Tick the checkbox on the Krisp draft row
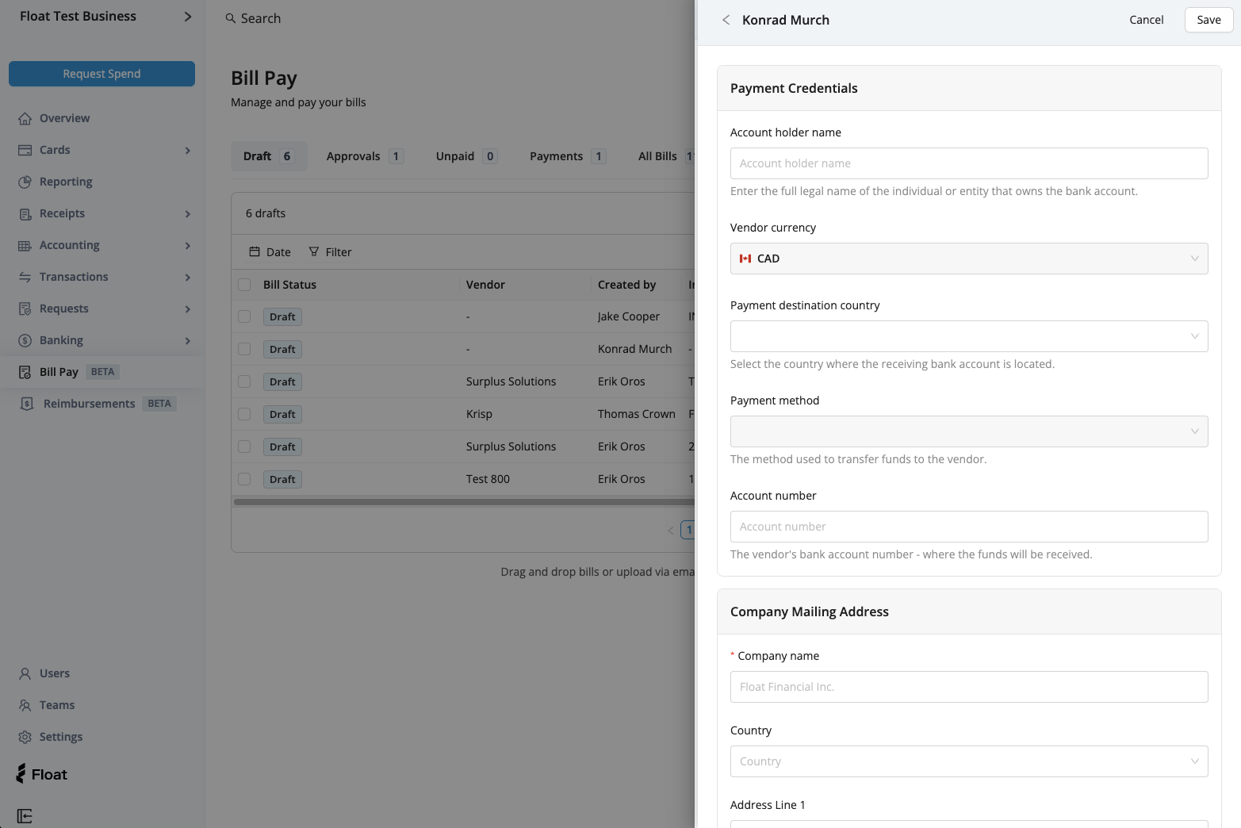This screenshot has height=828, width=1241. pyautogui.click(x=244, y=414)
